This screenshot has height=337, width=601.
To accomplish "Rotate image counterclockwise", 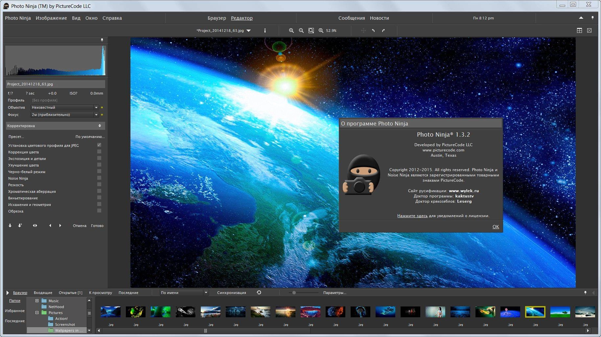I will (373, 31).
